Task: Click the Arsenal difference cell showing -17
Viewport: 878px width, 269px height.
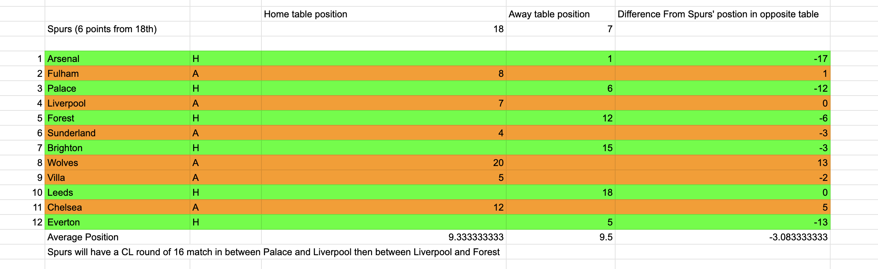Action: click(723, 58)
